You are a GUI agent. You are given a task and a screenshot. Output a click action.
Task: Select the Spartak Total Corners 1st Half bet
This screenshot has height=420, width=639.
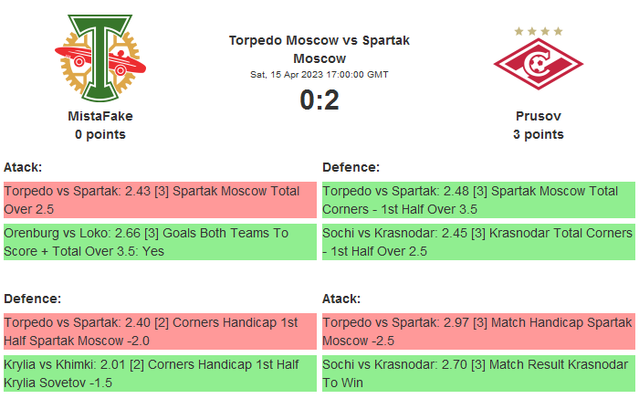[x=478, y=200]
